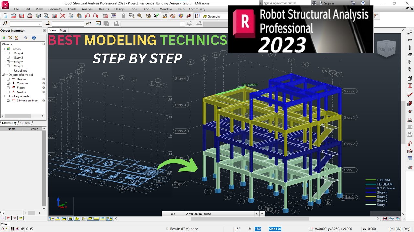The image size is (414, 232).
Task: Select the Columns tool in right toolbar
Action: tap(410, 47)
